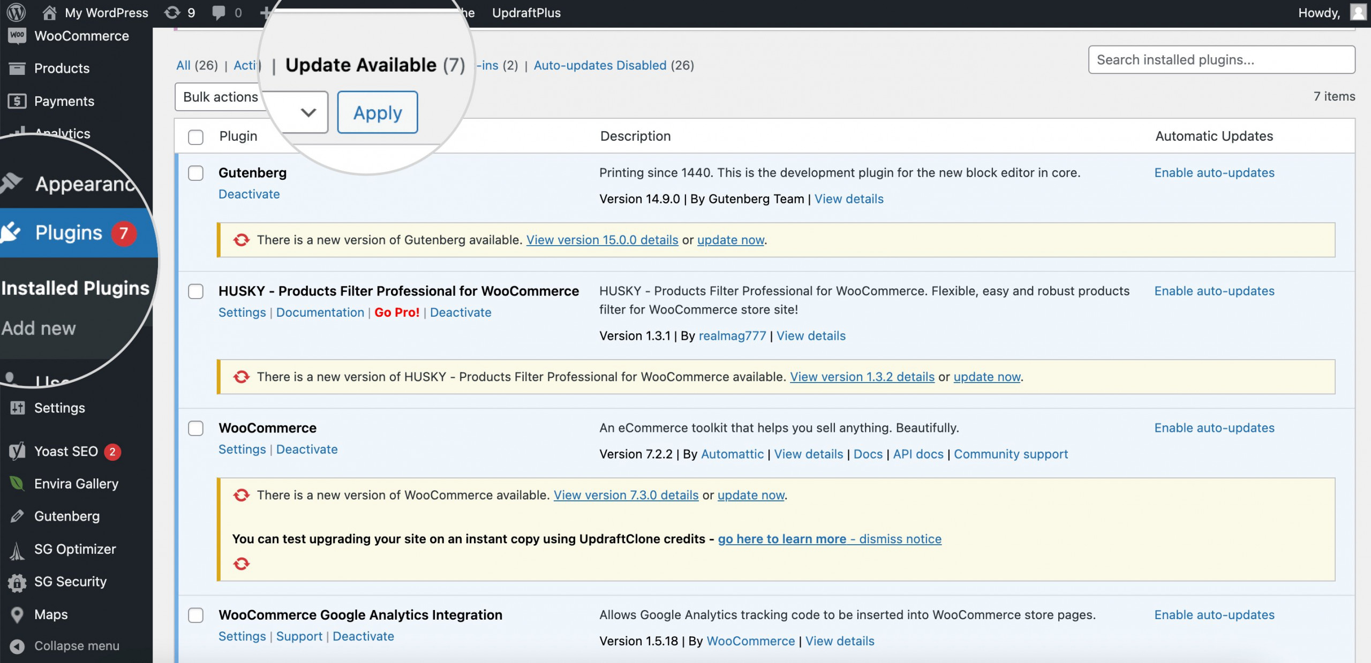
Task: Check the HUSKY Products Filter checkbox
Action: point(195,291)
